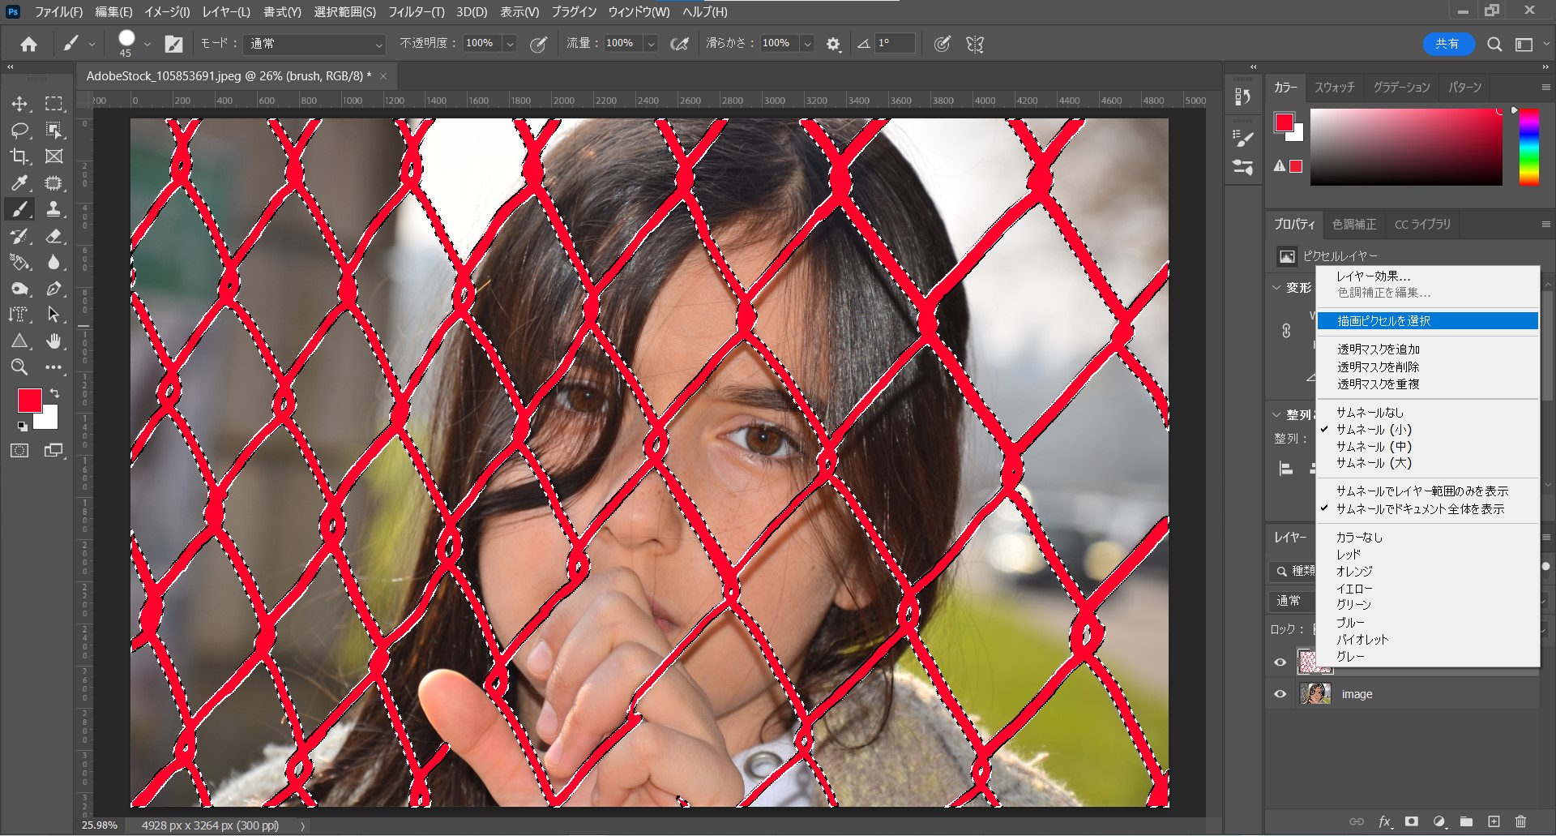Screen dimensions: 1556x836
Task: Click the hue slider in Color panel
Action: click(x=1529, y=146)
